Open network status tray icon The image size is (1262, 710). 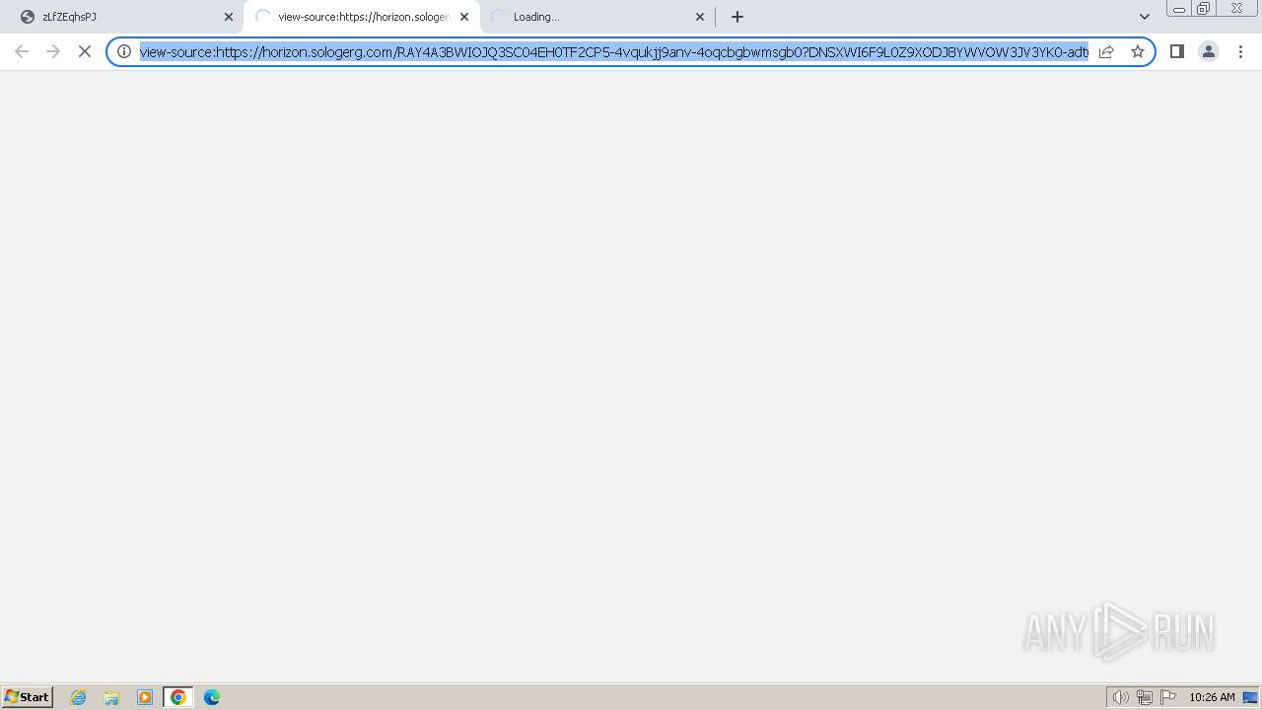point(1145,697)
